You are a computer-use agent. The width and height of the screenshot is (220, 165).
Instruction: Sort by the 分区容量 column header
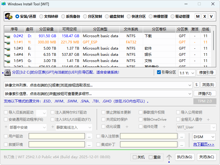tap(46, 29)
